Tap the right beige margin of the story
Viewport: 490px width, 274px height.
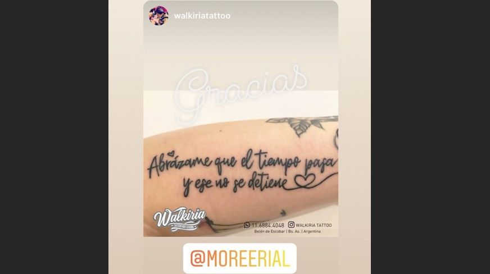(x=355, y=137)
